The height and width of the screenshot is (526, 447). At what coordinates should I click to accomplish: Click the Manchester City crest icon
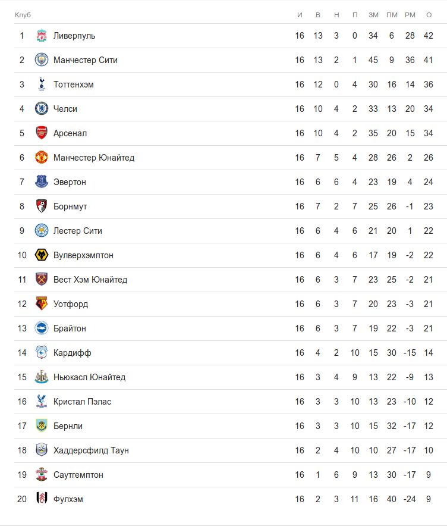[x=41, y=60]
